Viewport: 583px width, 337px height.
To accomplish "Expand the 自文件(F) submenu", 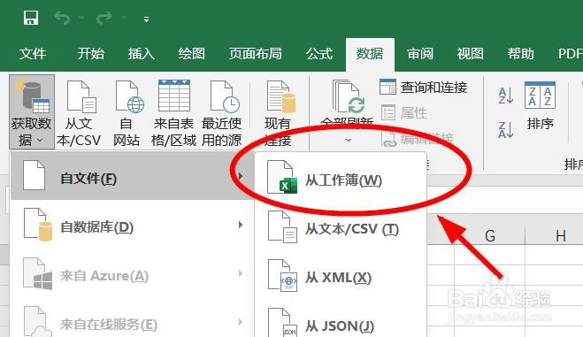I will click(x=132, y=176).
